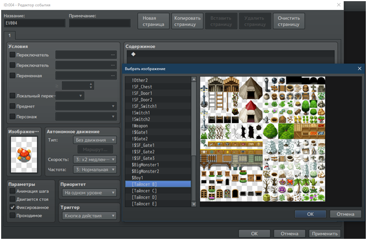Select [Тайлсет B] in the image list

[x=158, y=185]
